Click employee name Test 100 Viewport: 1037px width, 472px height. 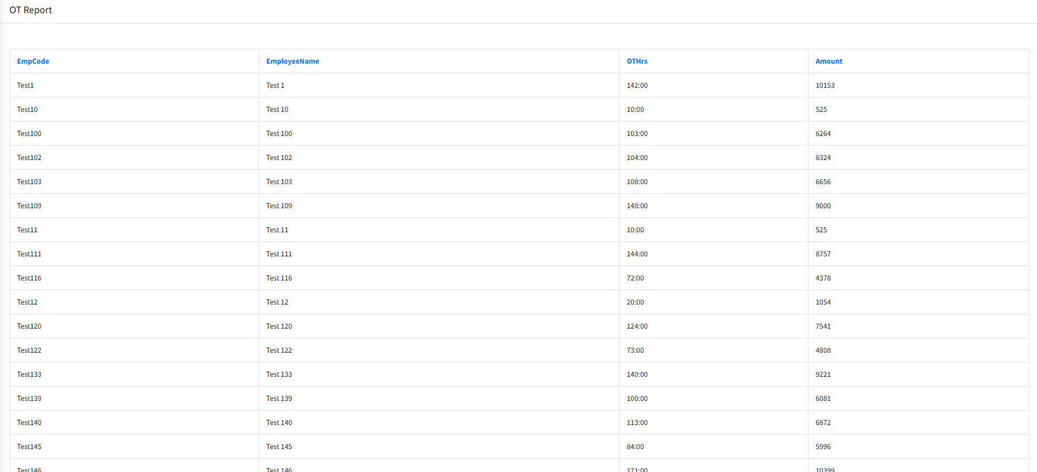279,134
